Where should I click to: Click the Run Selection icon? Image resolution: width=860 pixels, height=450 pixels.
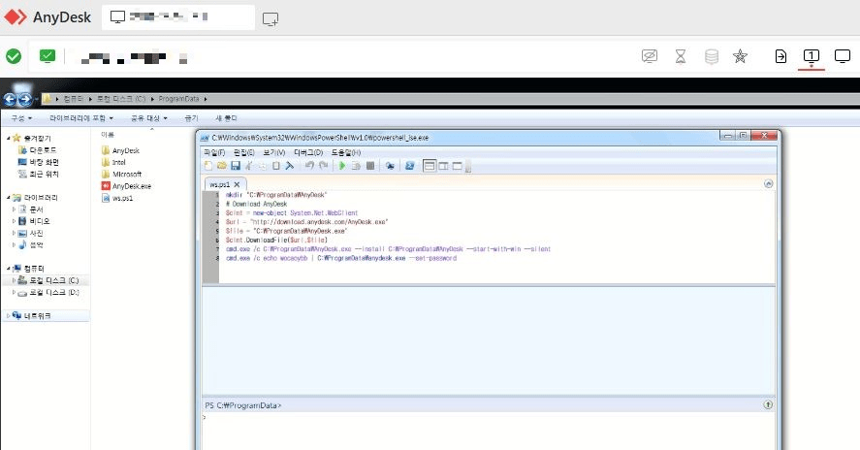coord(356,166)
